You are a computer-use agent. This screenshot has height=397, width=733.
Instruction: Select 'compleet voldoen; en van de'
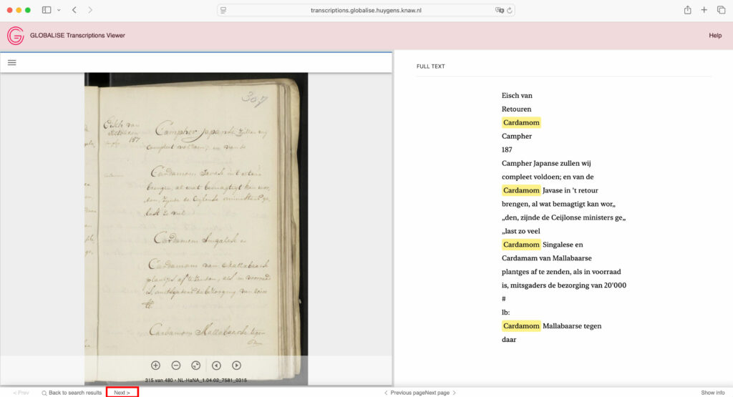548,177
